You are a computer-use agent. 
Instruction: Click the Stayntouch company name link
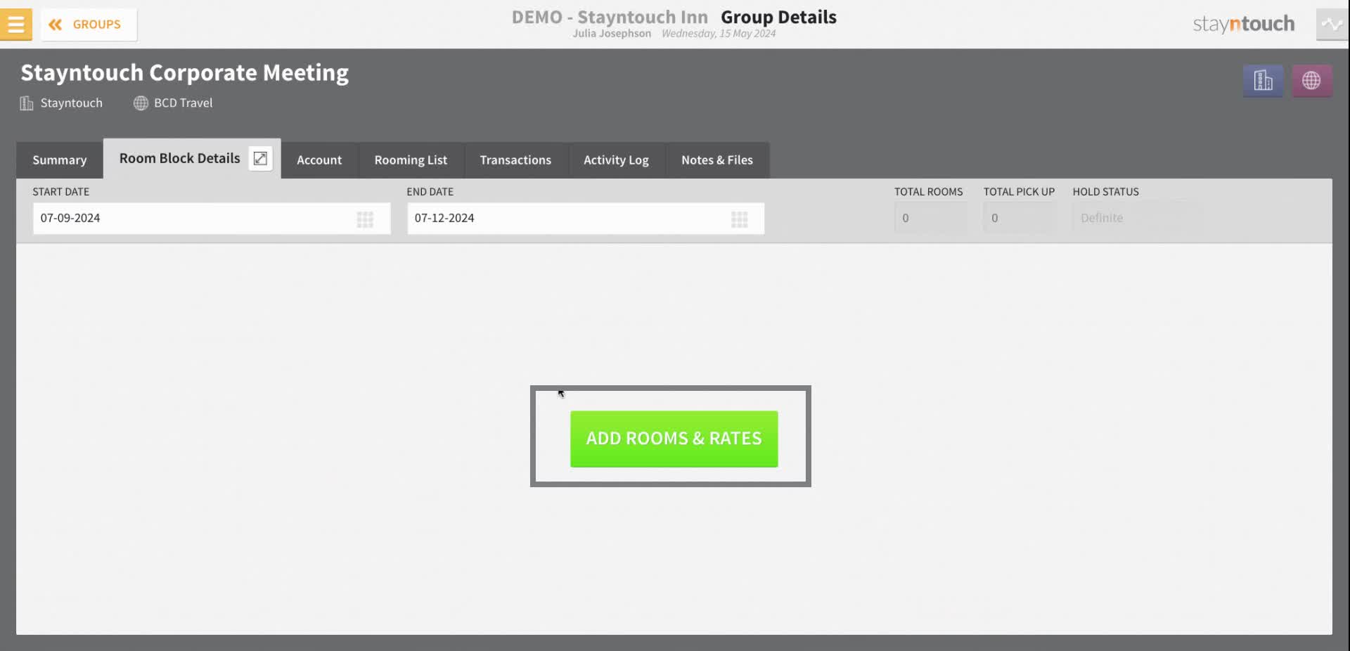71,103
